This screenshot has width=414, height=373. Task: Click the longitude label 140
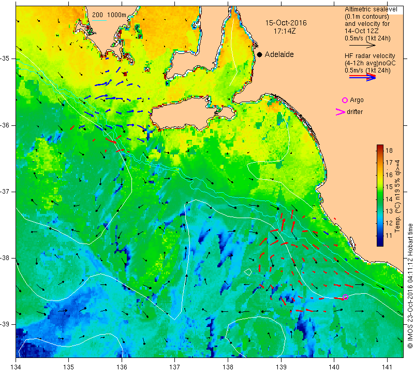334,367
